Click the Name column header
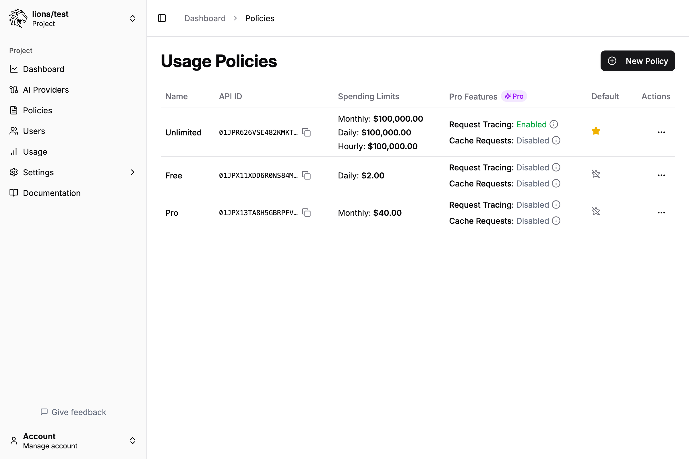The image size is (689, 459). pyautogui.click(x=176, y=96)
